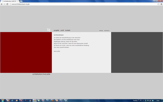
Task: Click the willkommen heading
Action: click(x=59, y=35)
